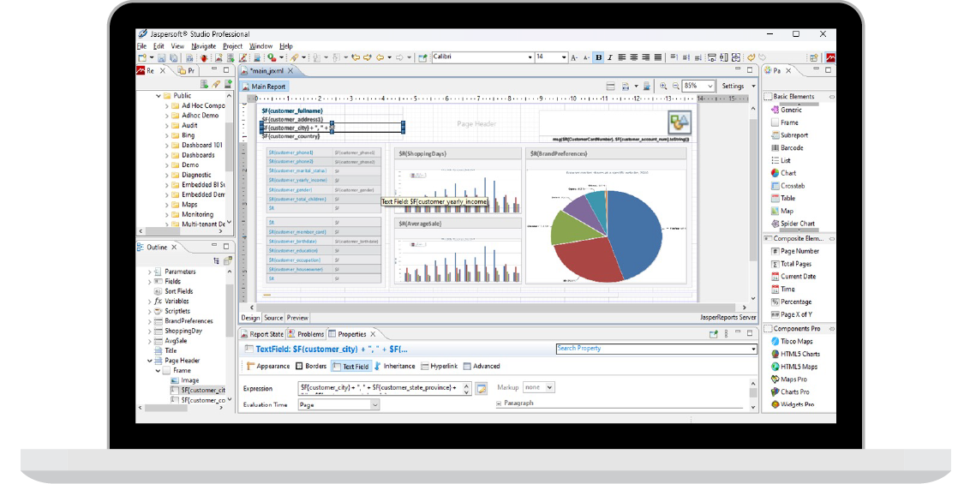Justify text using toolbar icon
Viewport: 964px width, 484px height.
[x=658, y=57]
